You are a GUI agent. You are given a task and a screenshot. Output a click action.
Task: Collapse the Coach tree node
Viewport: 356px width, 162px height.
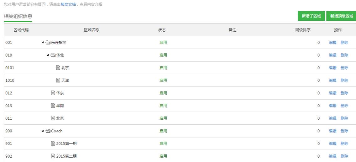pyautogui.click(x=43, y=131)
